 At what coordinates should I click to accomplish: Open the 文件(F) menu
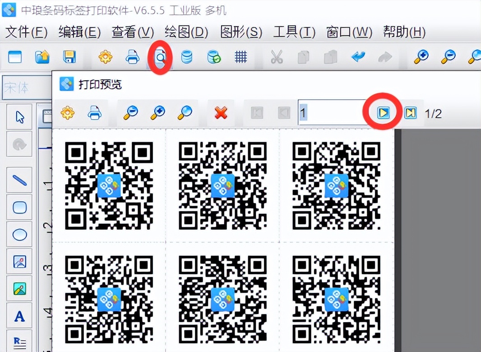(x=26, y=32)
